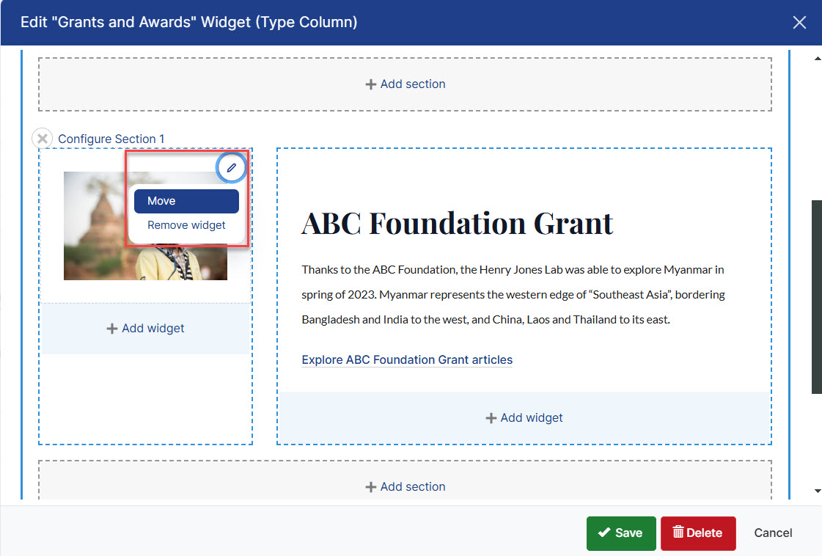
Task: Remove Section 1 with the X icon
Action: pyautogui.click(x=43, y=139)
